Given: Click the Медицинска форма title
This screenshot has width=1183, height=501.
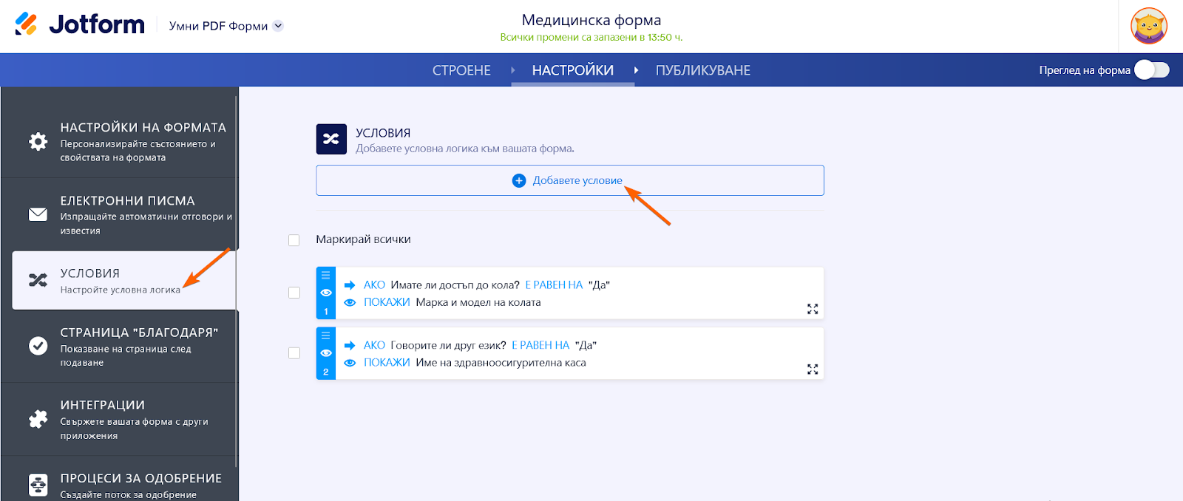Looking at the screenshot, I should pyautogui.click(x=591, y=20).
